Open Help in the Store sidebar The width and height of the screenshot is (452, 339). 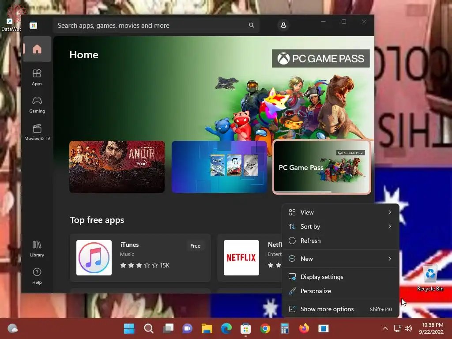pos(37,276)
